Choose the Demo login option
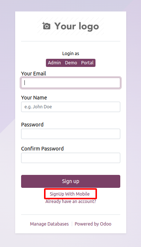Viewport: 141px width, 247px height. tap(71, 63)
